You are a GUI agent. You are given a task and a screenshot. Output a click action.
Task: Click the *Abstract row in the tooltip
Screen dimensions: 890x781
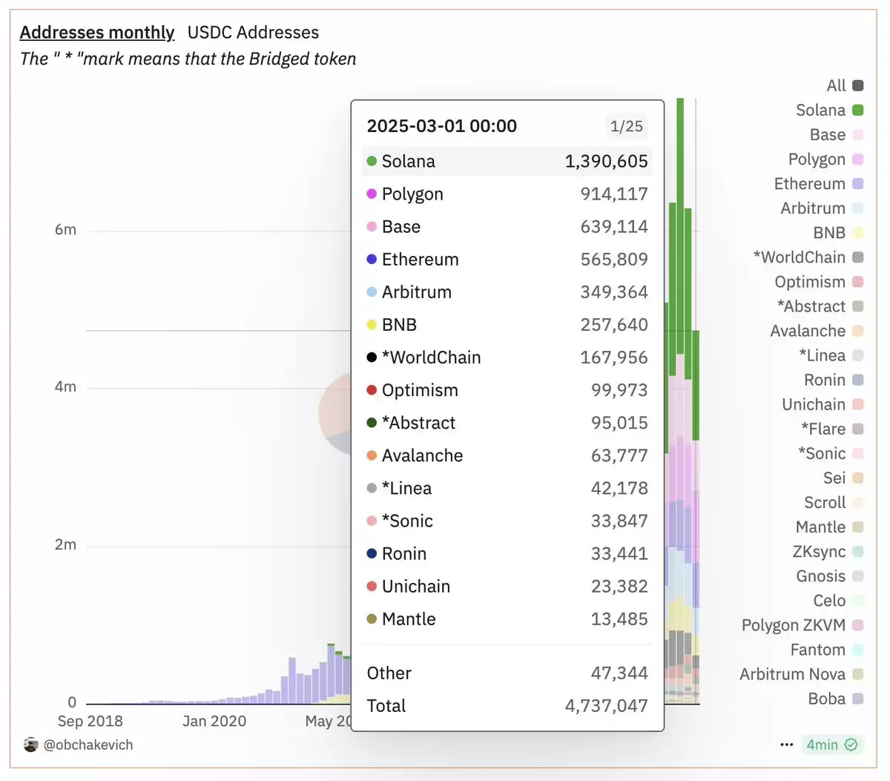point(507,422)
